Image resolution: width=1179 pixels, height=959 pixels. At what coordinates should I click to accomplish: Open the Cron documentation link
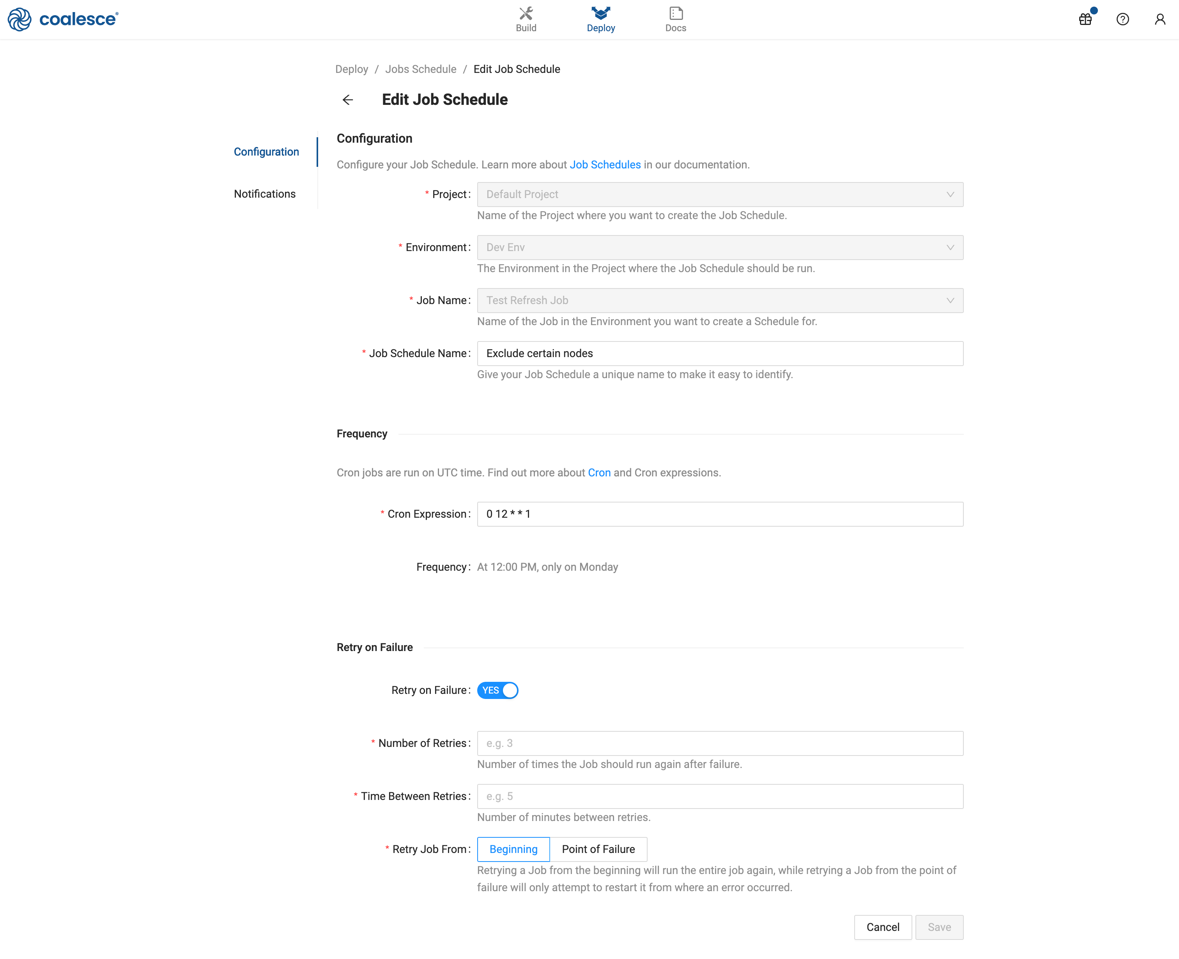click(599, 472)
